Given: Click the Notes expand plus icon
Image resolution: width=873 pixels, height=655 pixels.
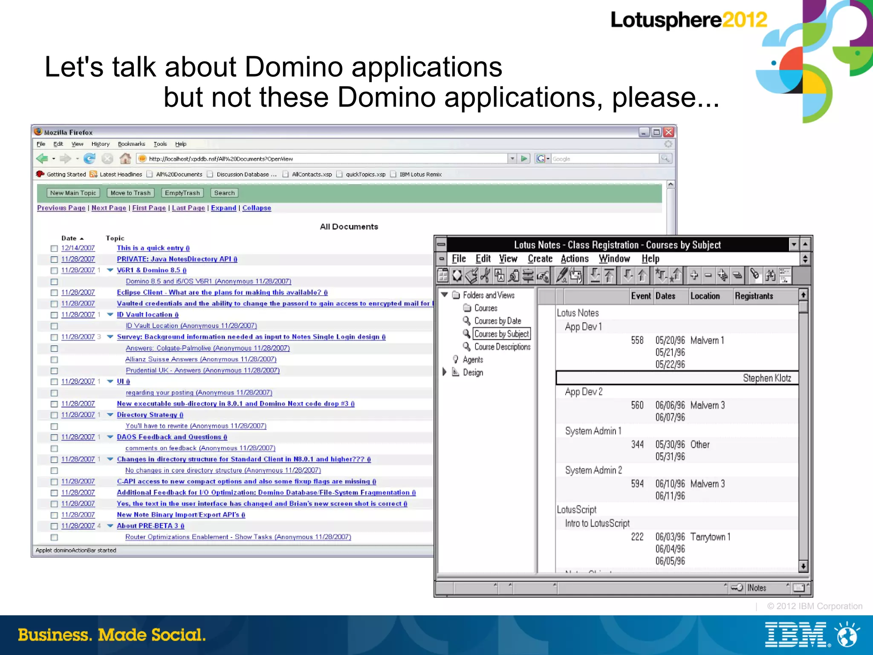Looking at the screenshot, I should 694,276.
